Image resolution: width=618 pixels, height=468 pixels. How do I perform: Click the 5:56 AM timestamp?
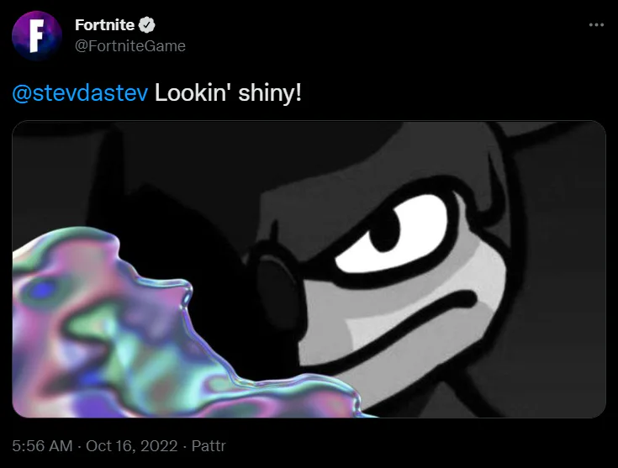pos(42,446)
